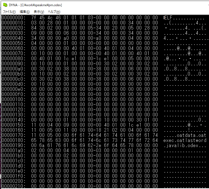Select address 00000050: row label

tap(13, 43)
